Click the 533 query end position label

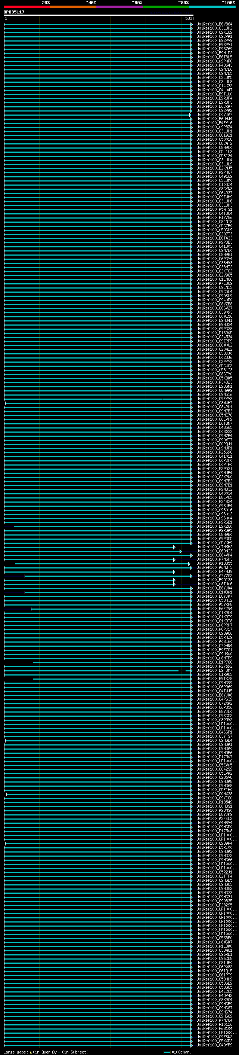(x=188, y=19)
